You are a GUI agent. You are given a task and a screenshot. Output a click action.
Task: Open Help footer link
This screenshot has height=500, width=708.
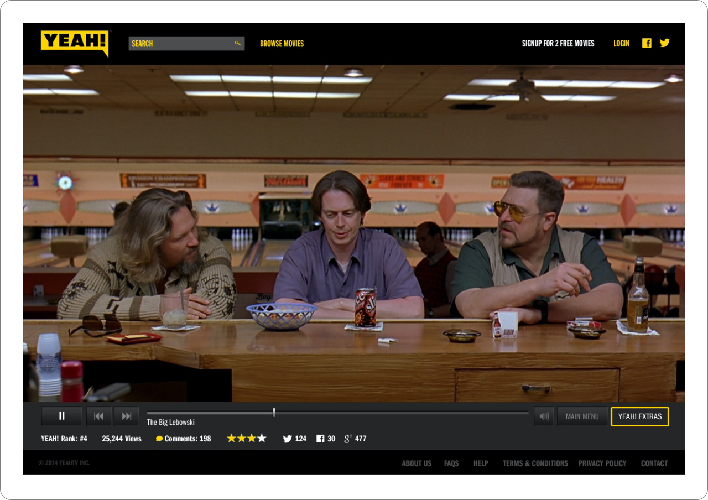pos(481,463)
